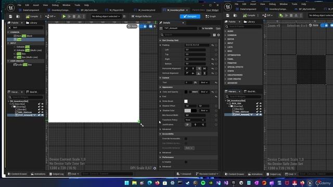Toggle visibility eye for TXT_Amount in left hierarchy
Image resolution: width=333 pixels, height=187 pixels.
tap(42, 115)
